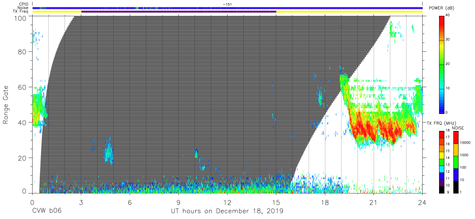
Task: Click the 'POWER (dB)' legend title
Action: coord(442,8)
